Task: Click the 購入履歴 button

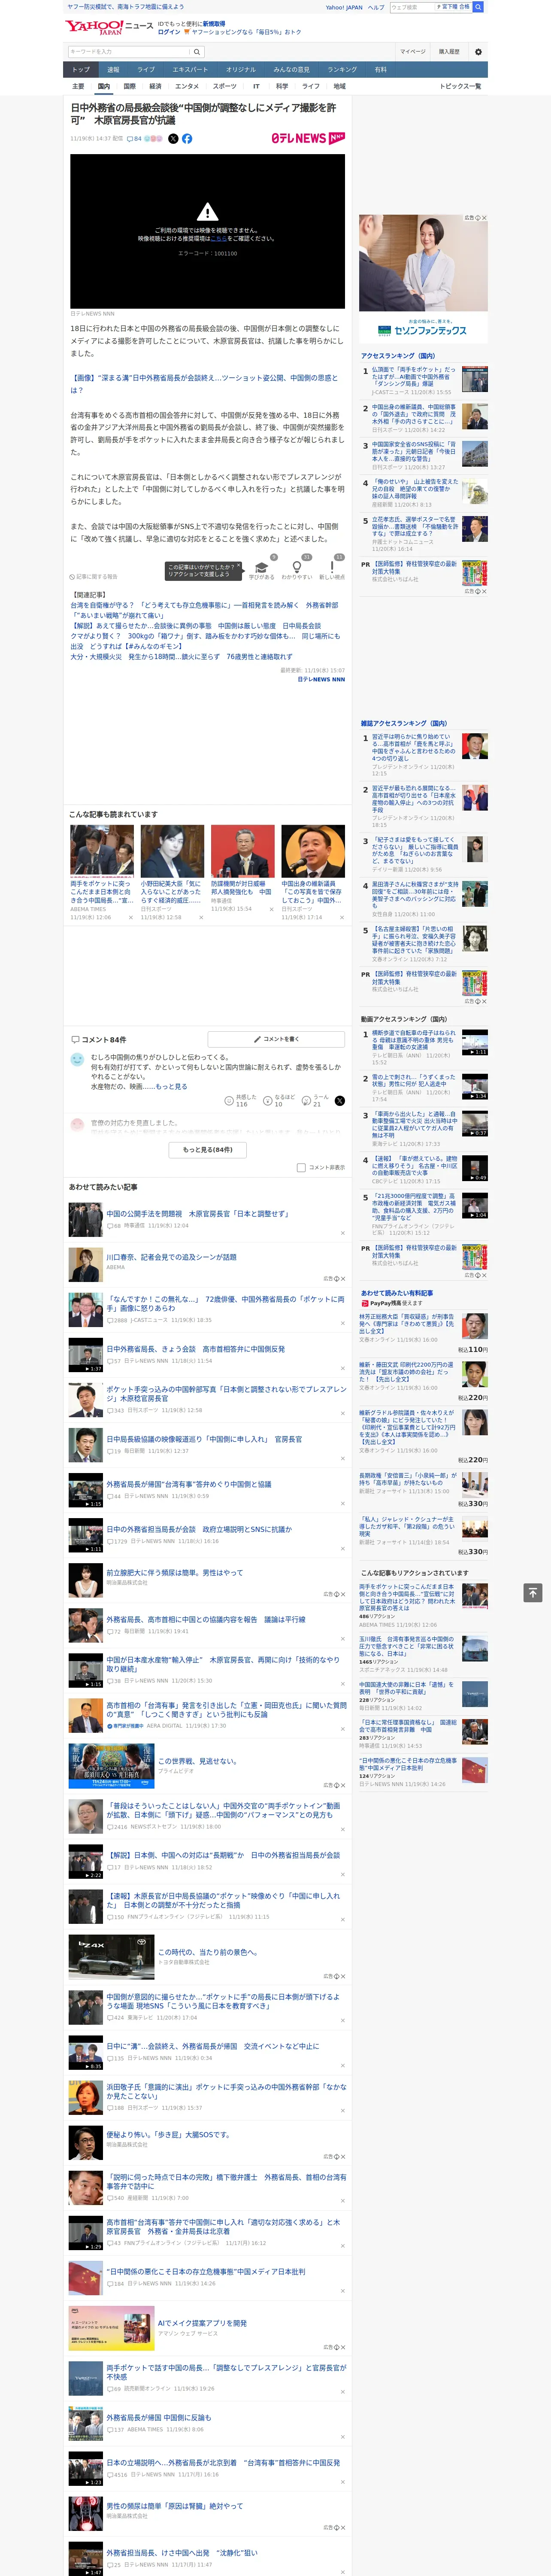Action: 449,51
